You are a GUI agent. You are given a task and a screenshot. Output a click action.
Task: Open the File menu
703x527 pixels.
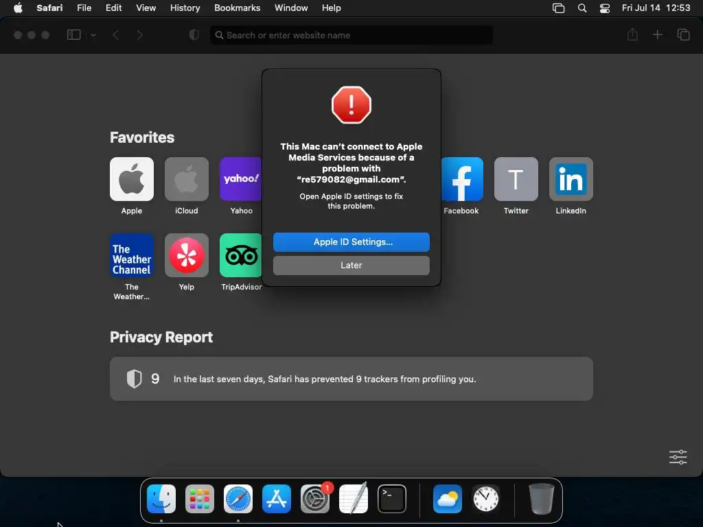(84, 8)
